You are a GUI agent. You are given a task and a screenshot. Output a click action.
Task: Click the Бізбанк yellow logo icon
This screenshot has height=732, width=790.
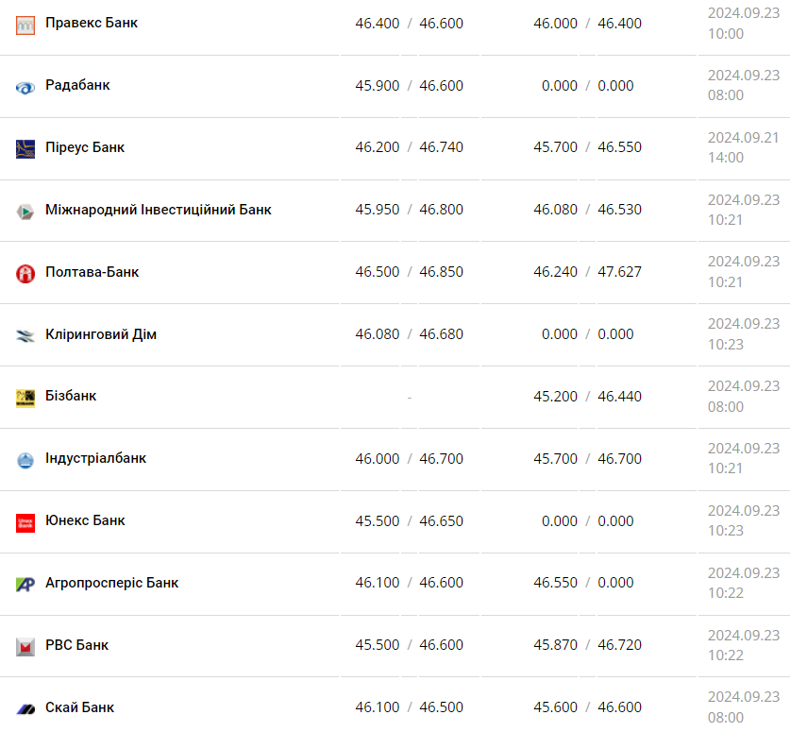pyautogui.click(x=25, y=398)
